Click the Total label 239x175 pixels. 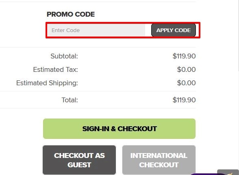[70, 100]
